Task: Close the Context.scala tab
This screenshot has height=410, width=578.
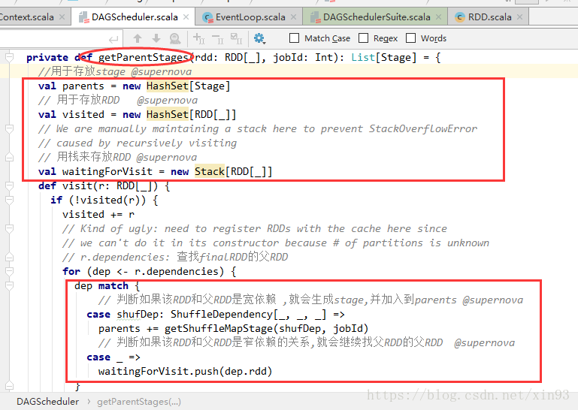Action: [x=62, y=17]
